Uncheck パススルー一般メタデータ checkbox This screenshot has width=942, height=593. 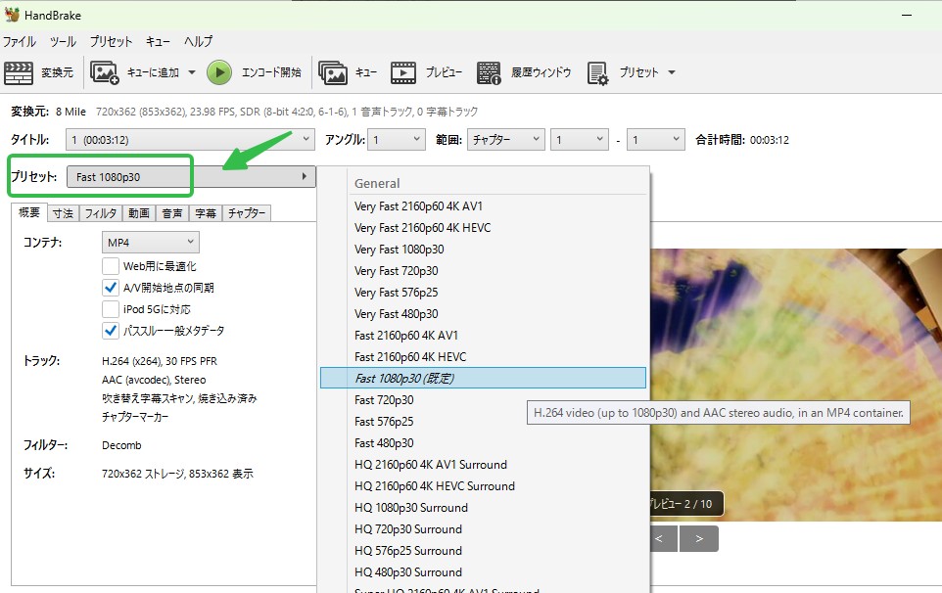111,331
